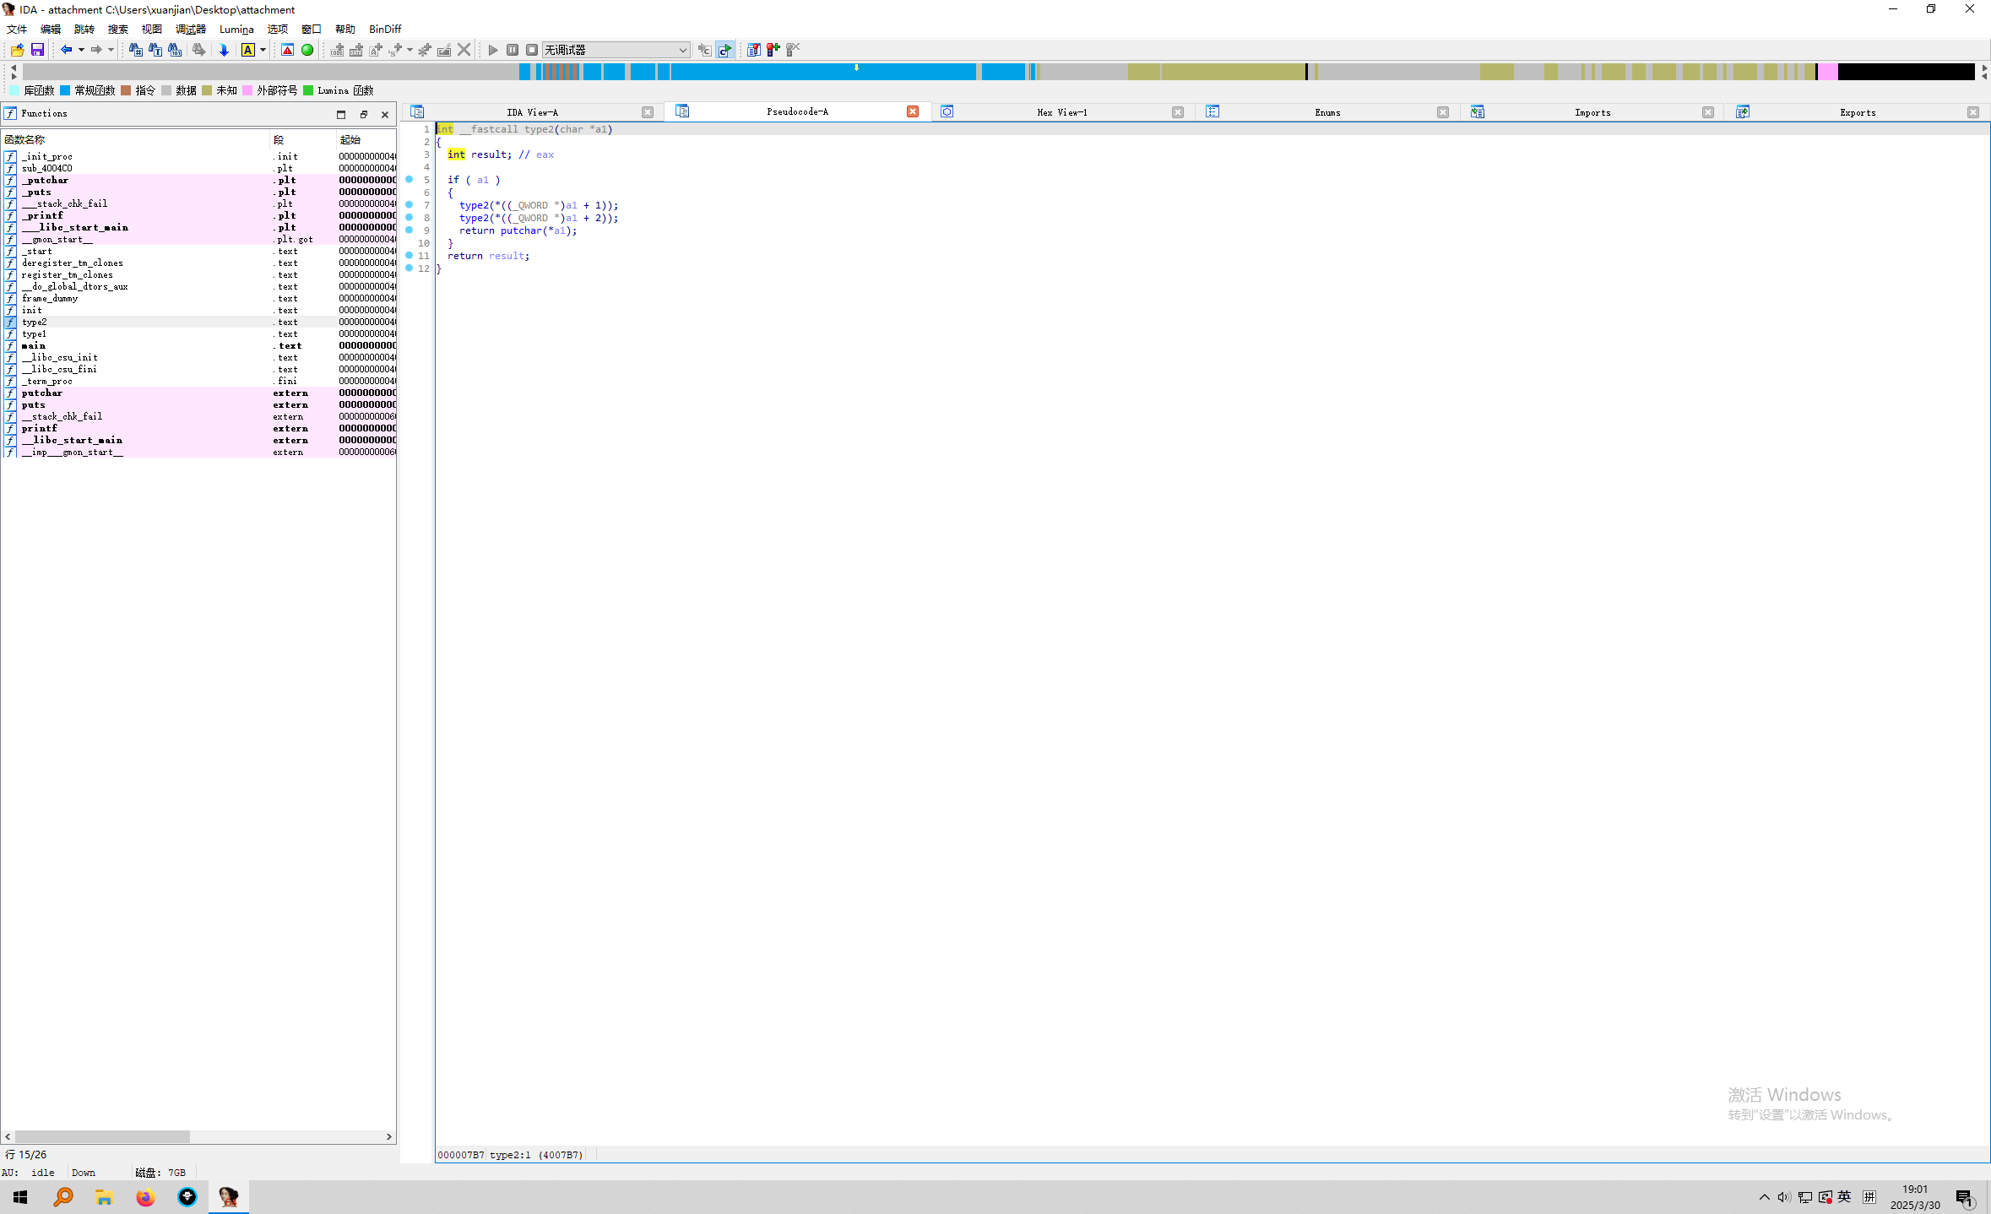Screen dimensions: 1991x1214
Task: Click the Open file icon
Action: tap(17, 50)
